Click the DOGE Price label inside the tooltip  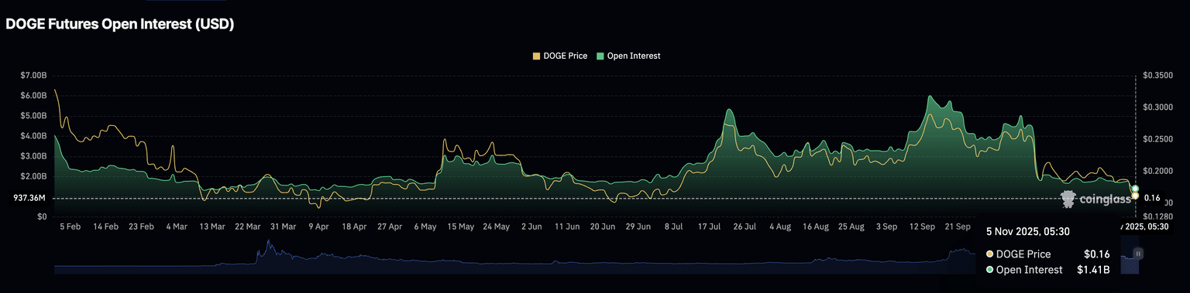click(1023, 254)
